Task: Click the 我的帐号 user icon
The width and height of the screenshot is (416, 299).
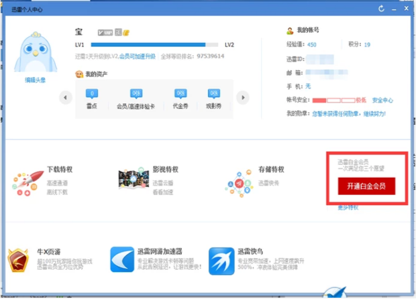Action: click(290, 31)
